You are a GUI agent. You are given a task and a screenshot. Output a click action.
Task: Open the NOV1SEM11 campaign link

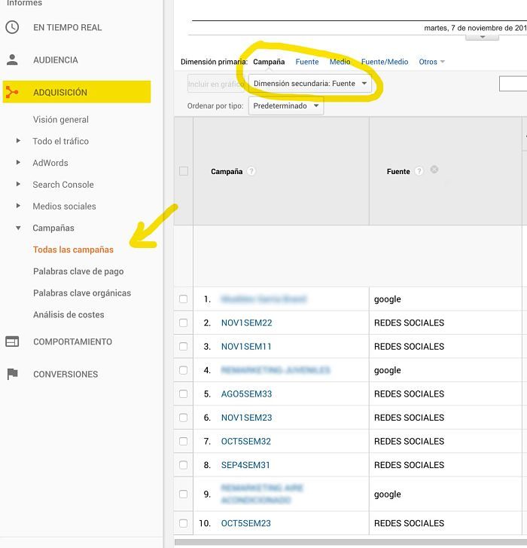(246, 347)
